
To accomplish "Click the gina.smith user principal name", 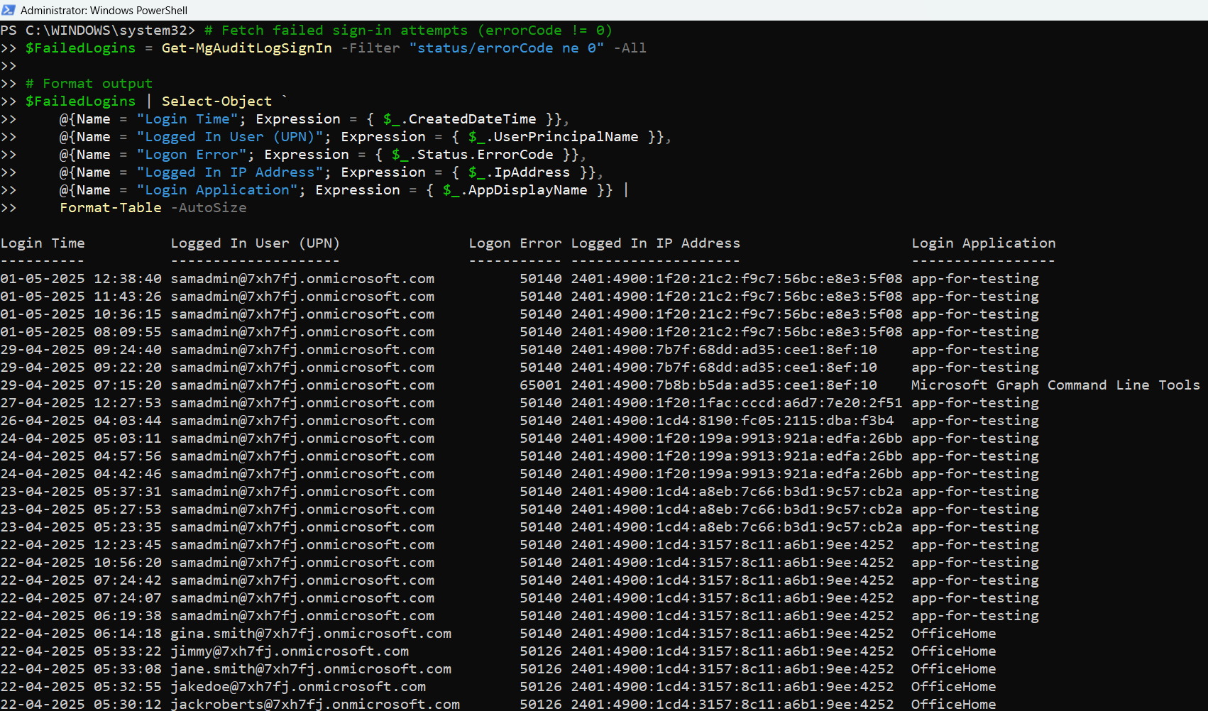I will (x=311, y=634).
